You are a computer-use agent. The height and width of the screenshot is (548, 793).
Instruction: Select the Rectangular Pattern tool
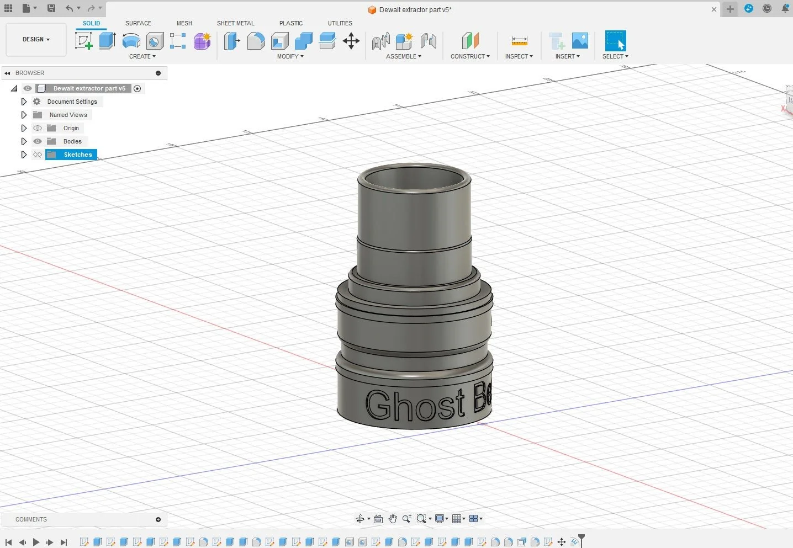pyautogui.click(x=178, y=41)
